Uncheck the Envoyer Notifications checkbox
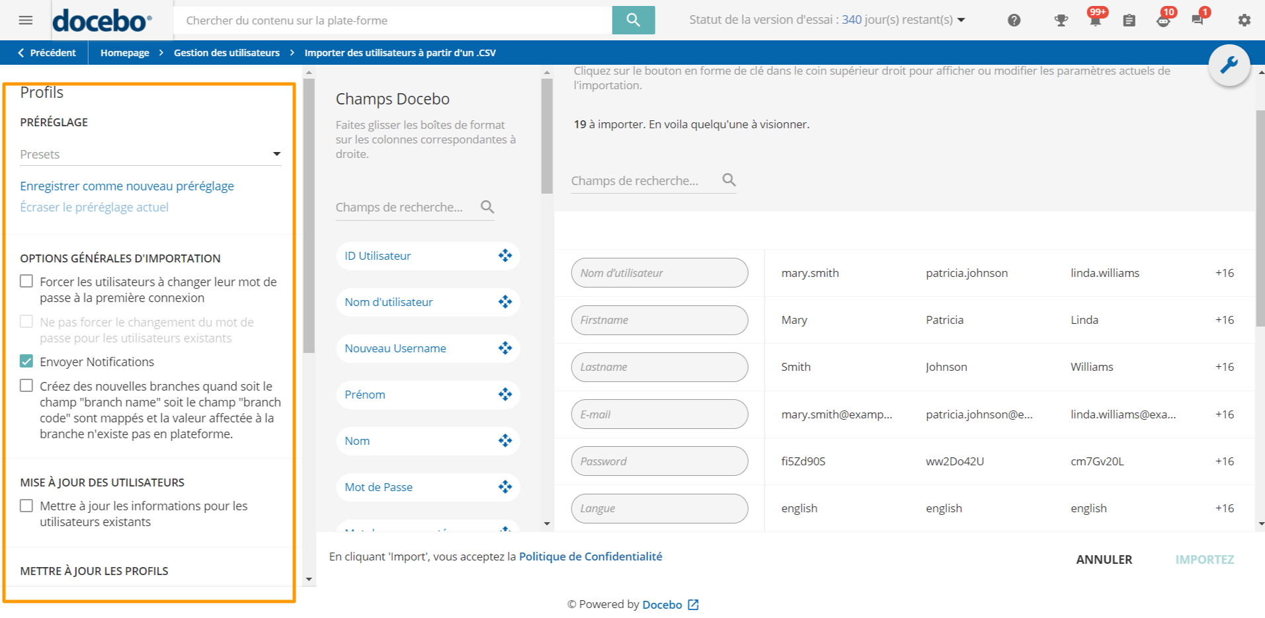Viewport: 1265px width, 618px height. point(26,362)
